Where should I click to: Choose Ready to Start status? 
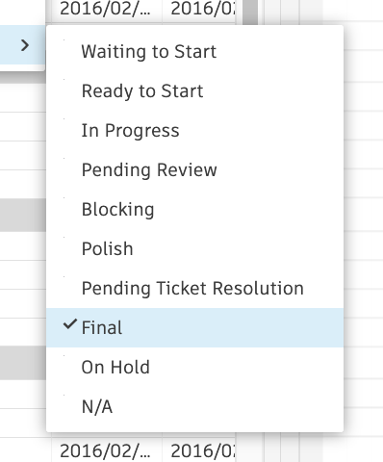(194, 90)
